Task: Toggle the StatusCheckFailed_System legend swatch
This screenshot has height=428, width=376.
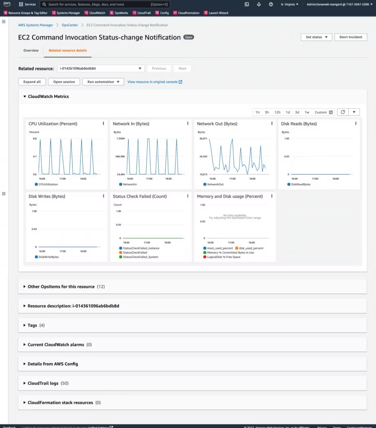Action: pos(121,257)
